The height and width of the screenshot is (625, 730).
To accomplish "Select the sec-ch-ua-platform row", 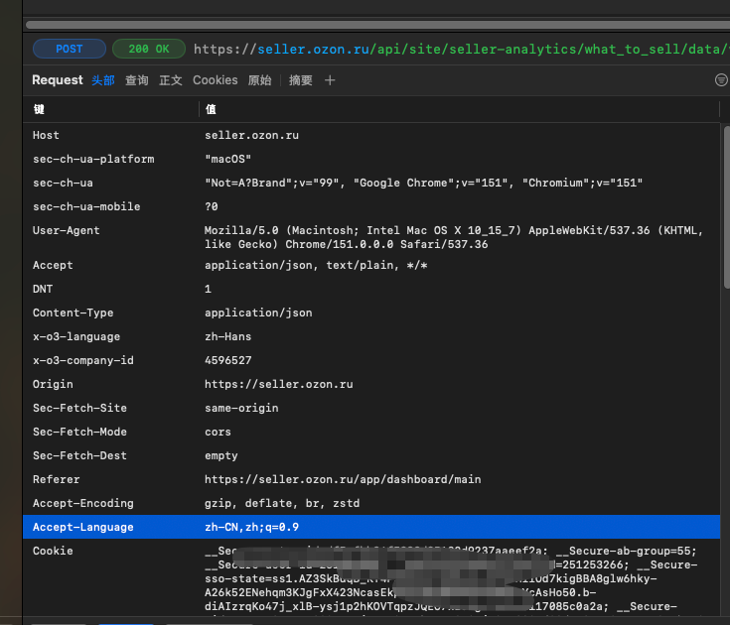I will click(x=371, y=159).
